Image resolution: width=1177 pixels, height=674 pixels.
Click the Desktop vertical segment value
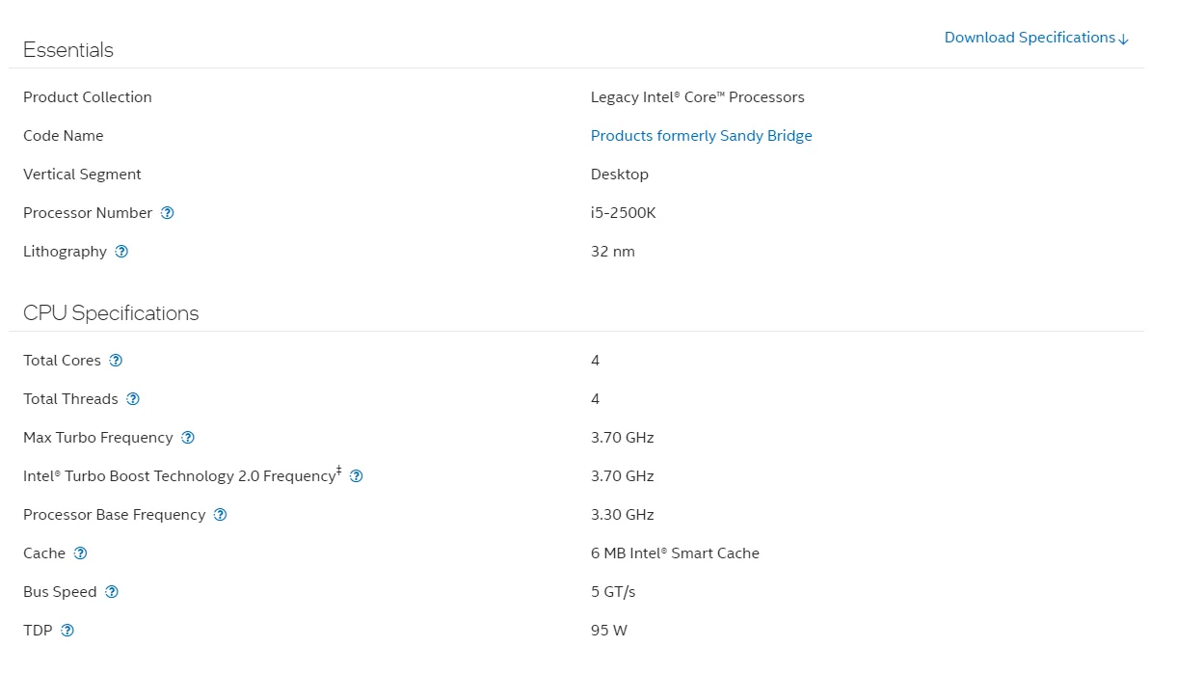(619, 175)
